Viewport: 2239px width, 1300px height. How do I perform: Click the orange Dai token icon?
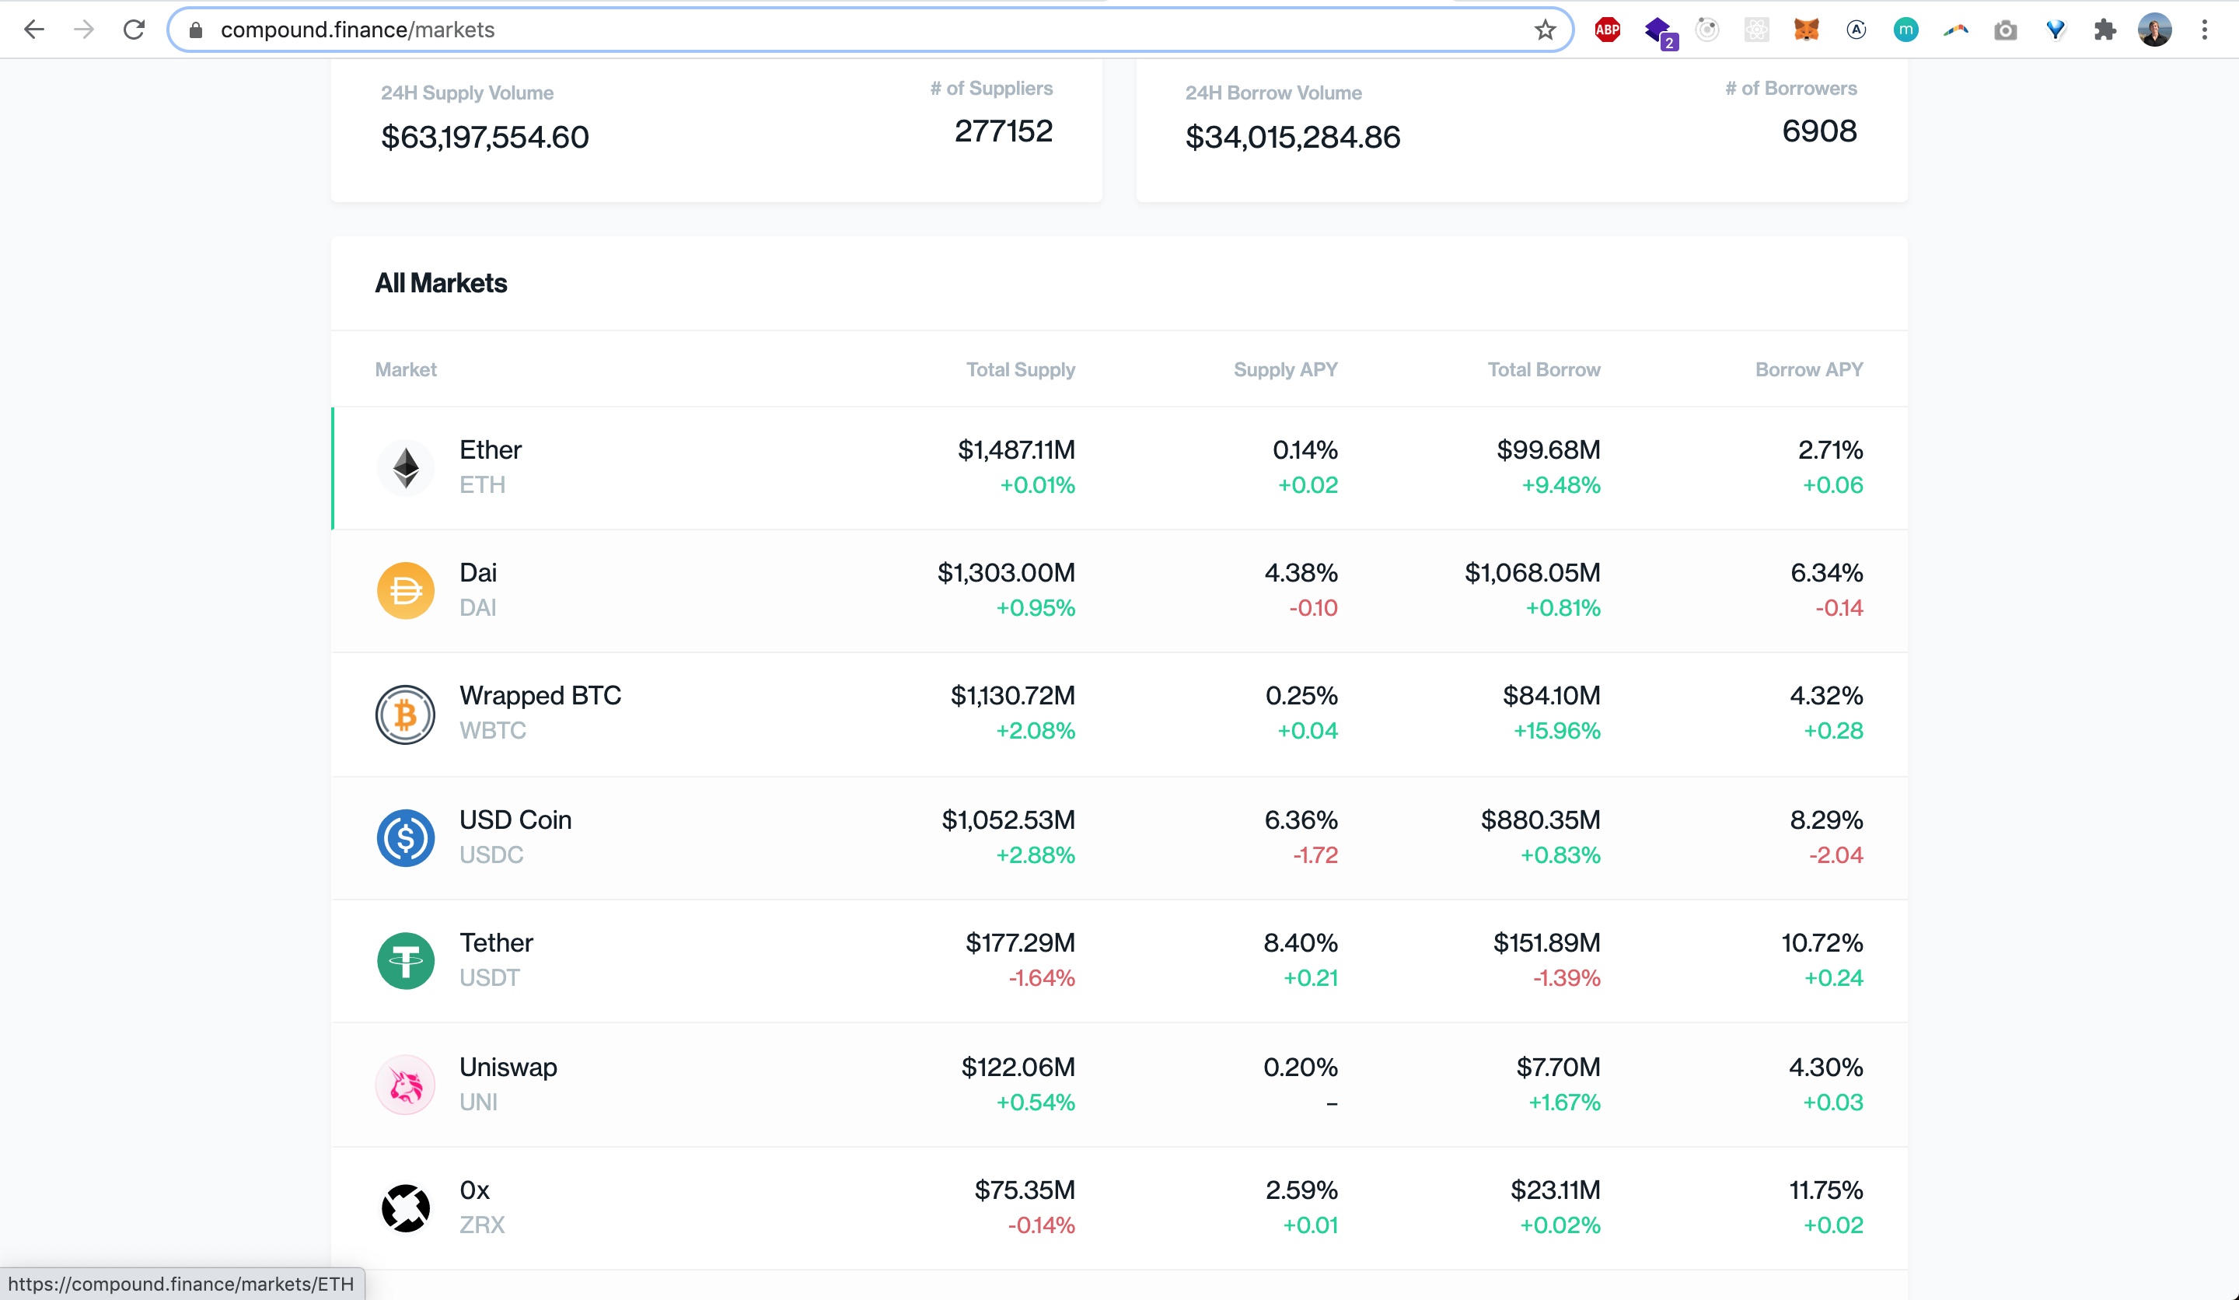[405, 590]
